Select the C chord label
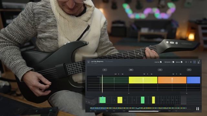 pos(105,70)
